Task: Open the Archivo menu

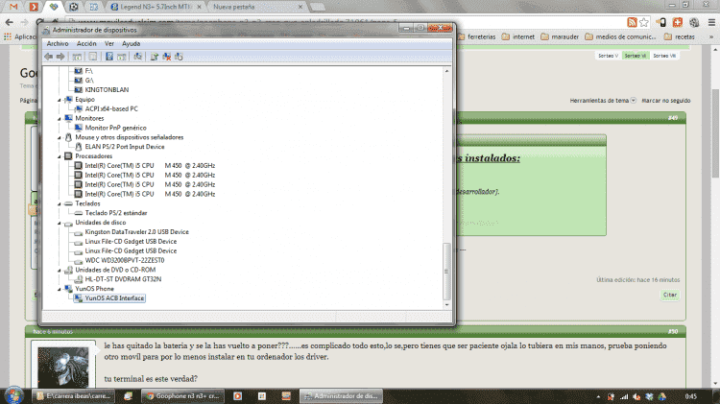Action: [58, 43]
